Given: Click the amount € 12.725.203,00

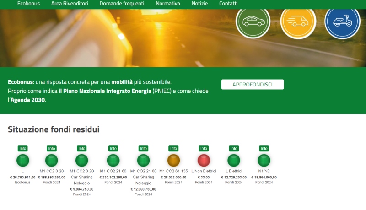Looking at the screenshot, I should pyautogui.click(x=234, y=178).
